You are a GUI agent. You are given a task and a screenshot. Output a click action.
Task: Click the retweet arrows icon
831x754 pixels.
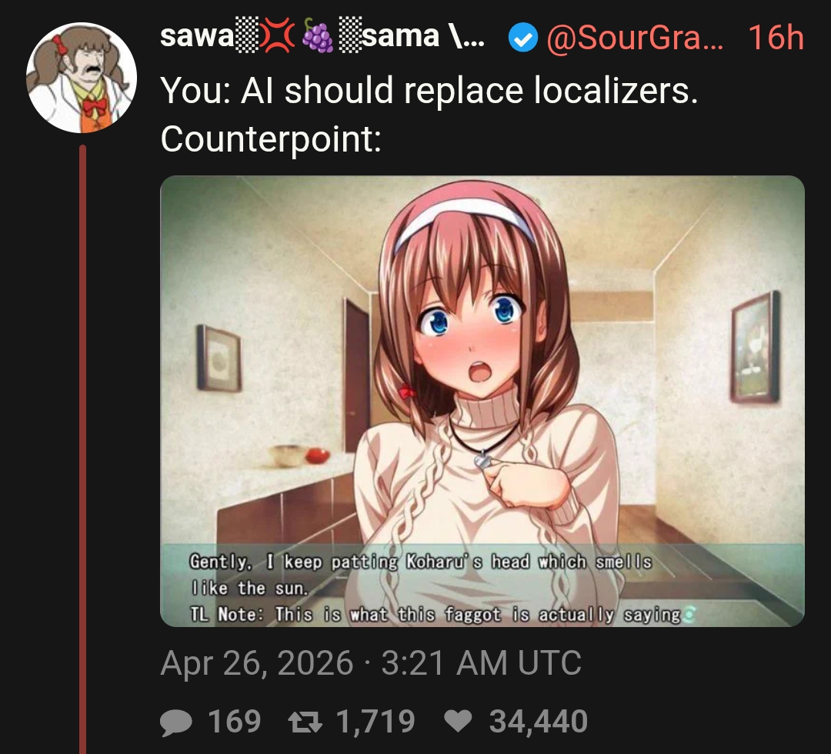pyautogui.click(x=305, y=722)
